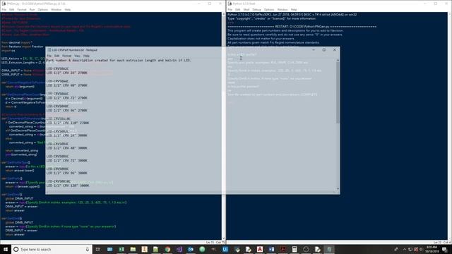
Task: Open File menu in PNGen.py editor
Action: click(x=4, y=9)
